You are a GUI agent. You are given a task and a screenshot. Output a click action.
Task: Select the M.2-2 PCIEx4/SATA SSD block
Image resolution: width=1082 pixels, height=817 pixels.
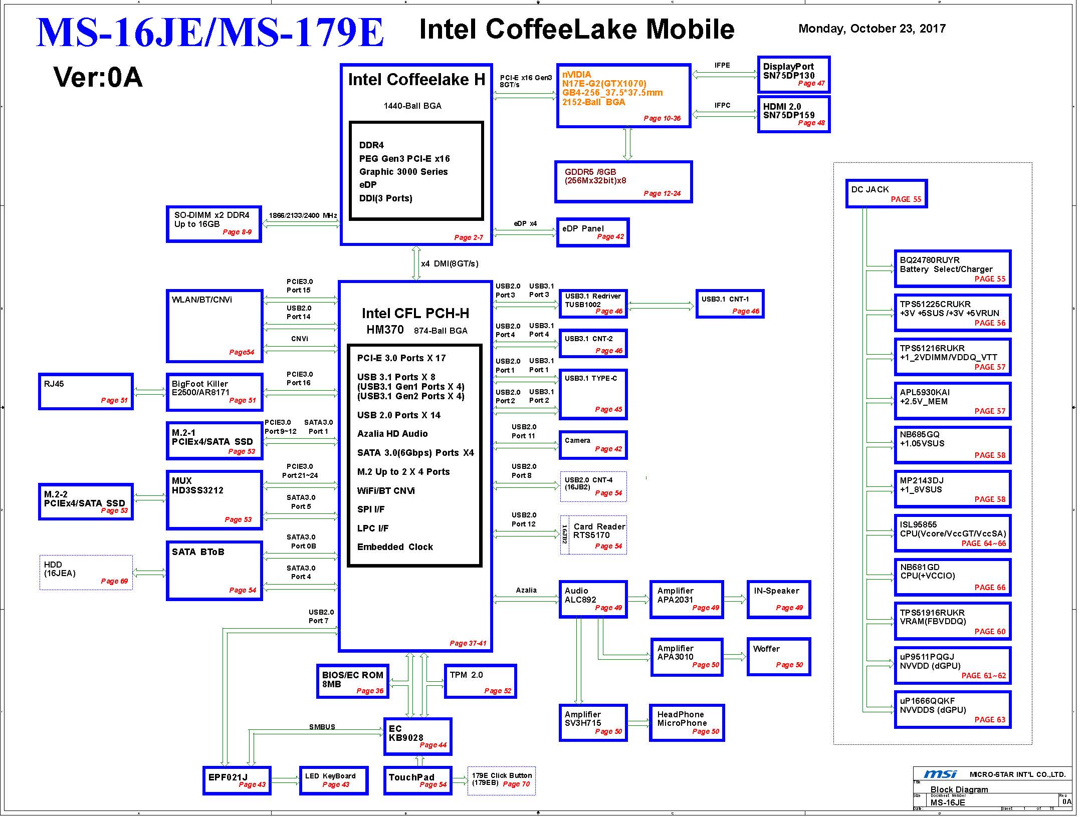(x=86, y=501)
